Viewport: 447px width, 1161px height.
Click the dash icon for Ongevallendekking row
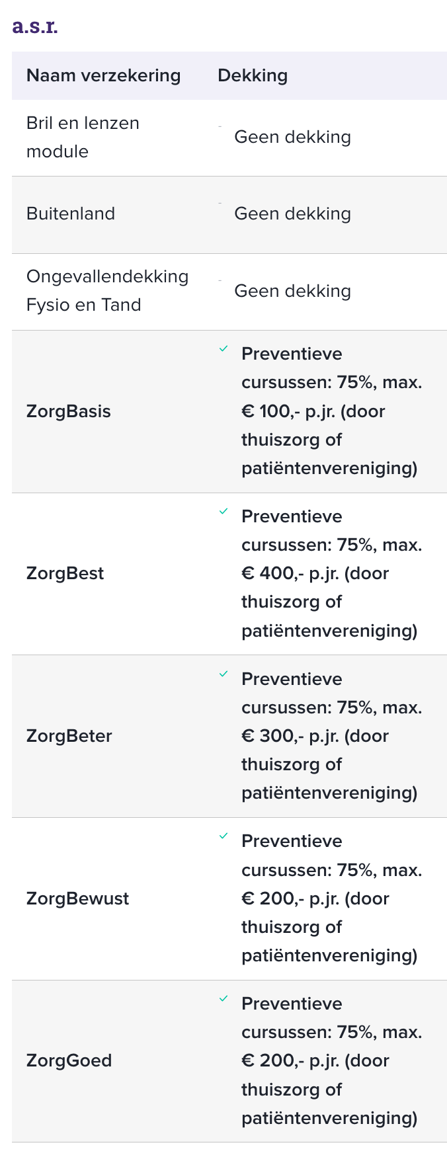click(220, 280)
